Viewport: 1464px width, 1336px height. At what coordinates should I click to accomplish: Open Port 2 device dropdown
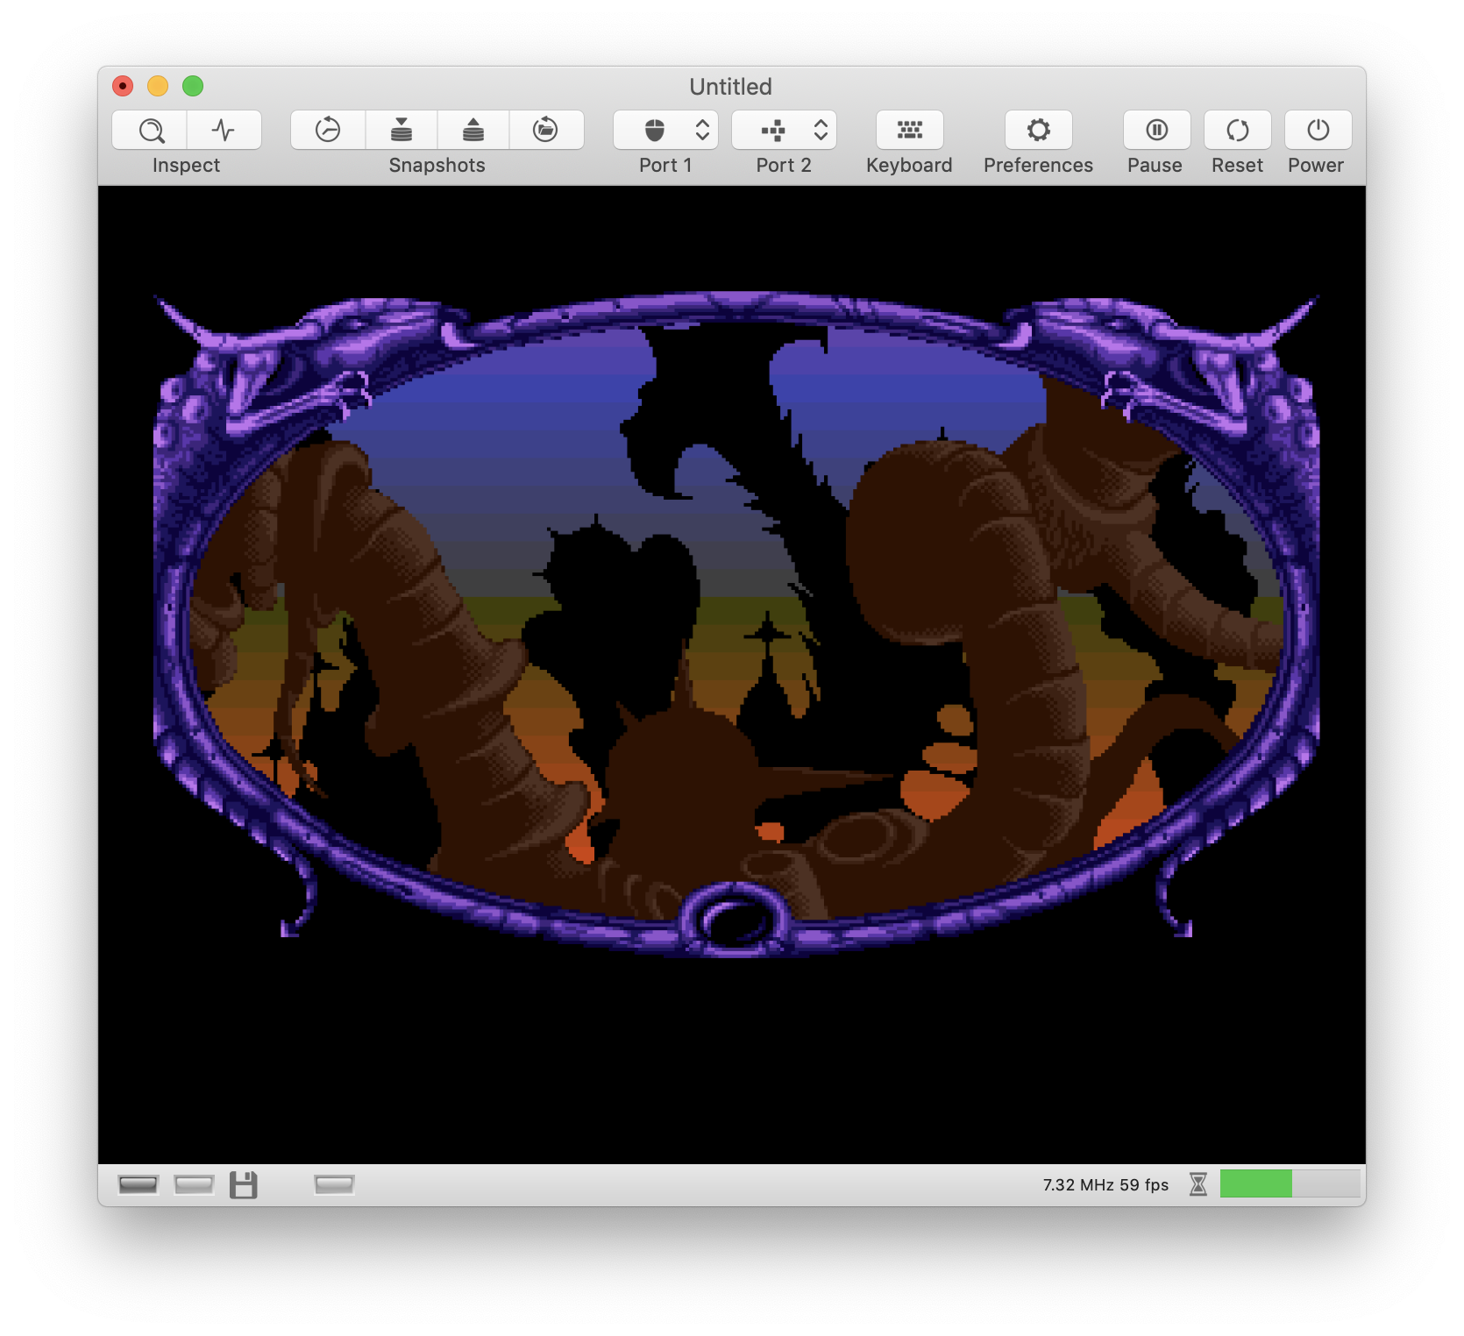pos(784,130)
